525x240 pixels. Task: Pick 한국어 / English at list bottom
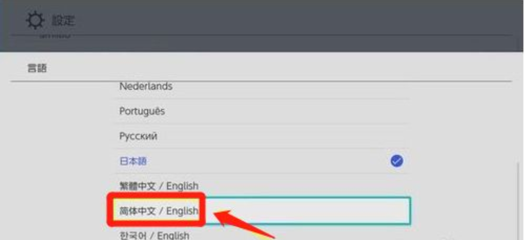tap(154, 236)
